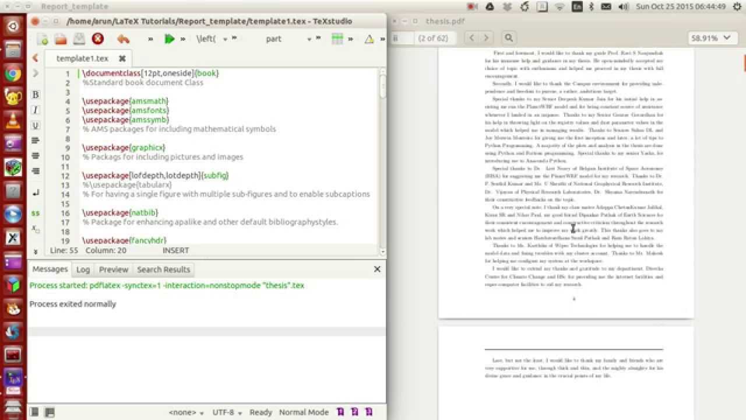The image size is (746, 420).
Task: Toggle the bottom panel icon in the status bar
Action: [50, 412]
